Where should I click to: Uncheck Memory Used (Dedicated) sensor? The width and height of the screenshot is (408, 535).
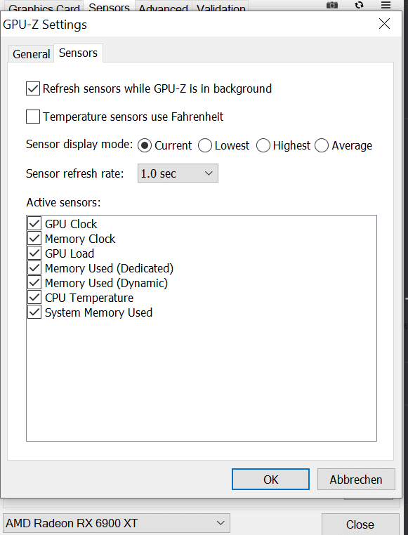coord(34,268)
